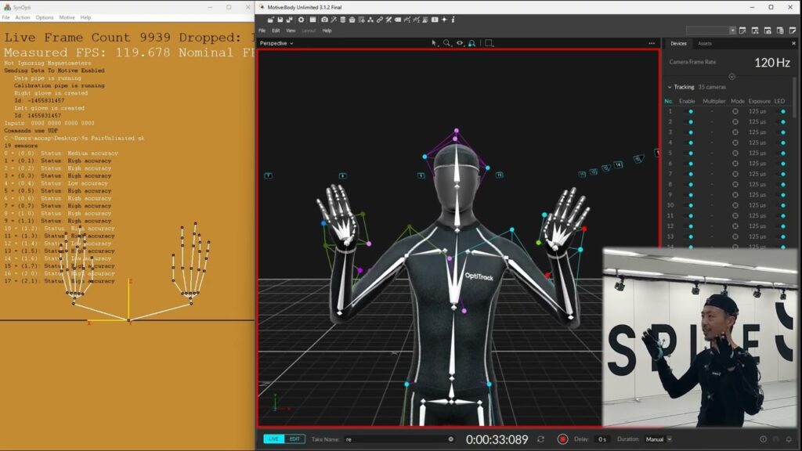The height and width of the screenshot is (451, 802).
Task: Collapse the Tracking cameras section
Action: click(x=670, y=87)
